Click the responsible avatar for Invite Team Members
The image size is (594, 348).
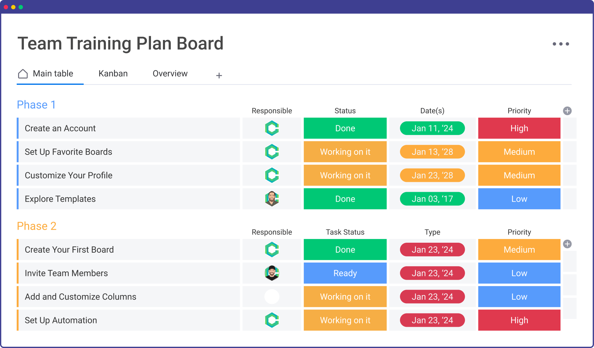[x=272, y=273]
